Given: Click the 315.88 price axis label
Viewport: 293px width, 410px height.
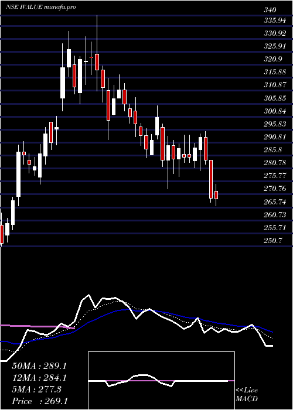Looking at the screenshot, I should 275,72.
